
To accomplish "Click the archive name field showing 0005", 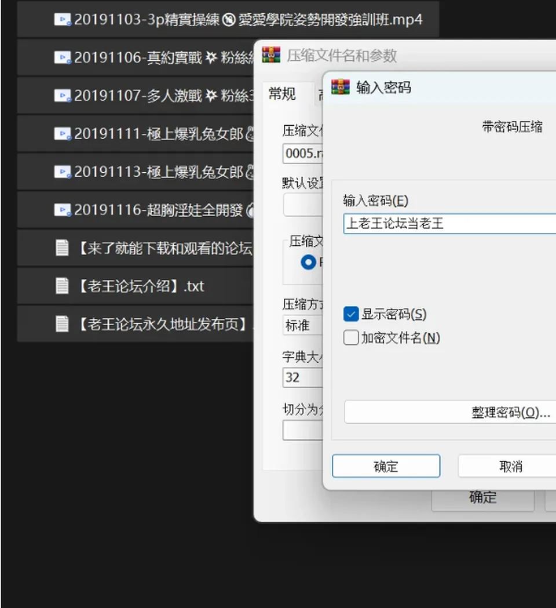I will 302,154.
